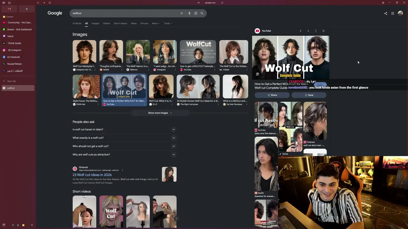
Task: Switch to AI Mode tab
Action: tap(77, 23)
